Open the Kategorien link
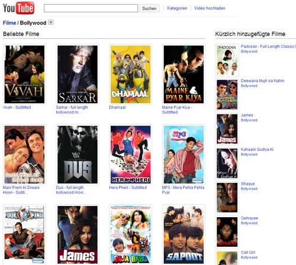This screenshot has height=265, width=296. click(x=177, y=8)
